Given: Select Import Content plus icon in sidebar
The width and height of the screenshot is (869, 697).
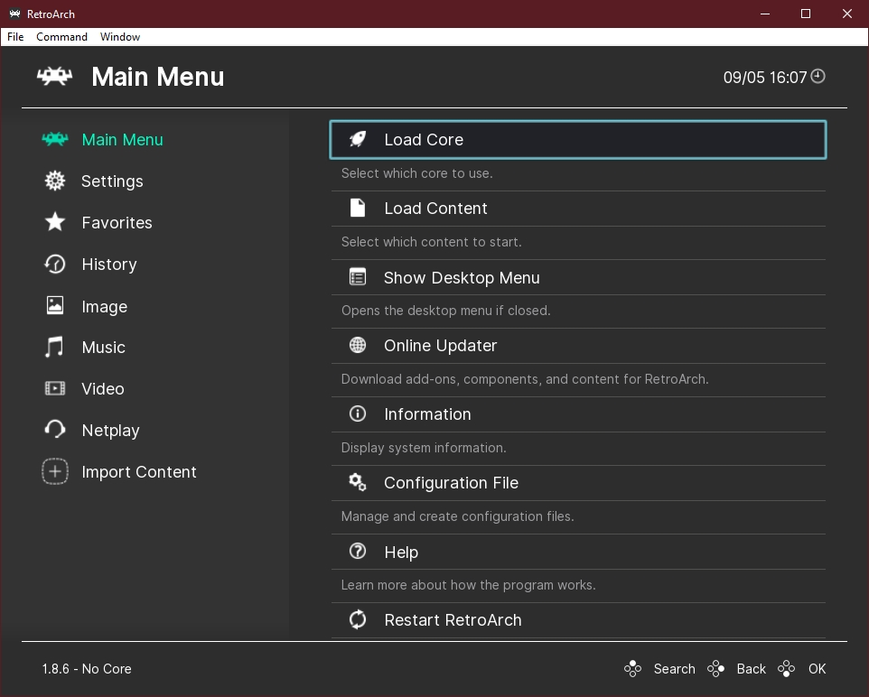Looking at the screenshot, I should pos(55,472).
